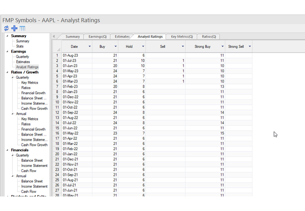
Task: Open annual Cash Flow under Financials
Action: coord(29,192)
